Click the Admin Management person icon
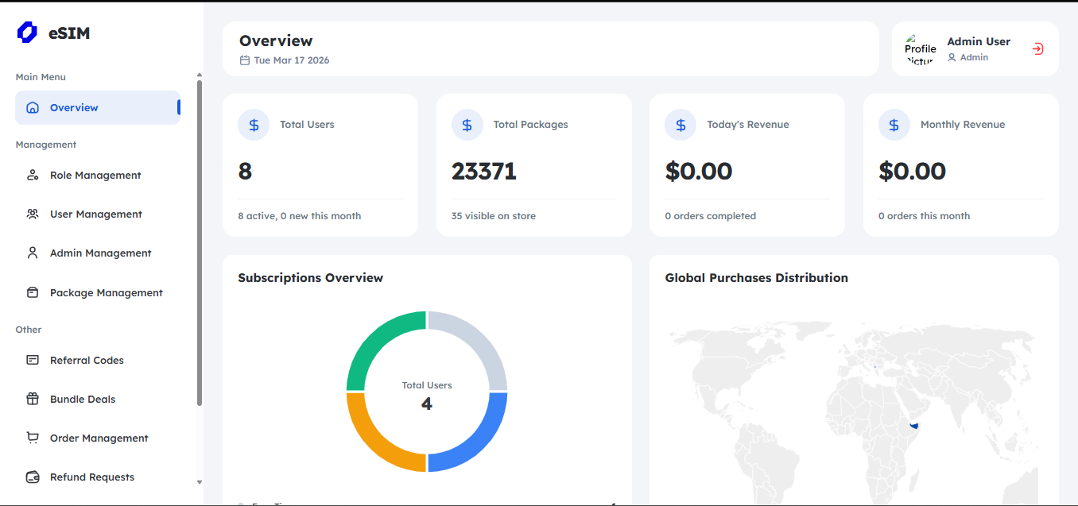Viewport: 1078px width, 506px height. pyautogui.click(x=33, y=253)
